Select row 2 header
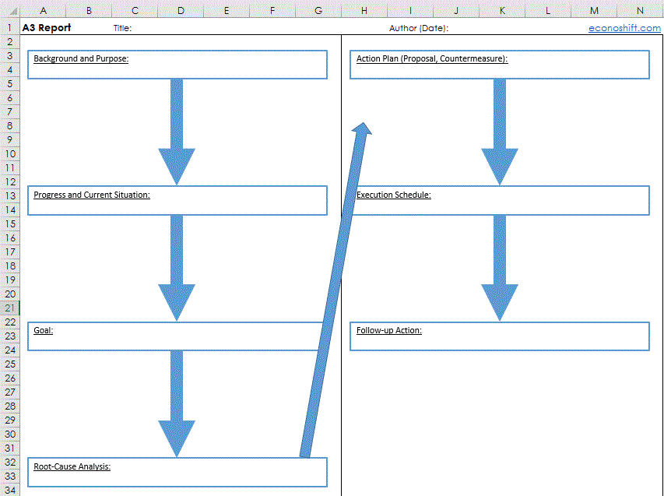Image resolution: width=664 pixels, height=496 pixels. coord(10,42)
